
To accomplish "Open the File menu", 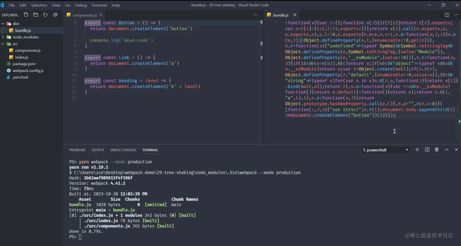I will 12,5.
